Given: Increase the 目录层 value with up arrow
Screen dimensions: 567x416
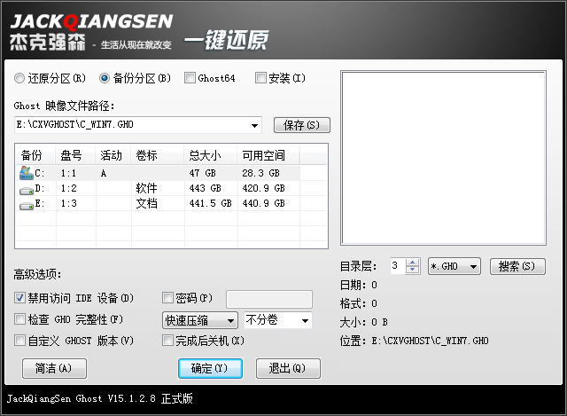Looking at the screenshot, I should click(412, 263).
